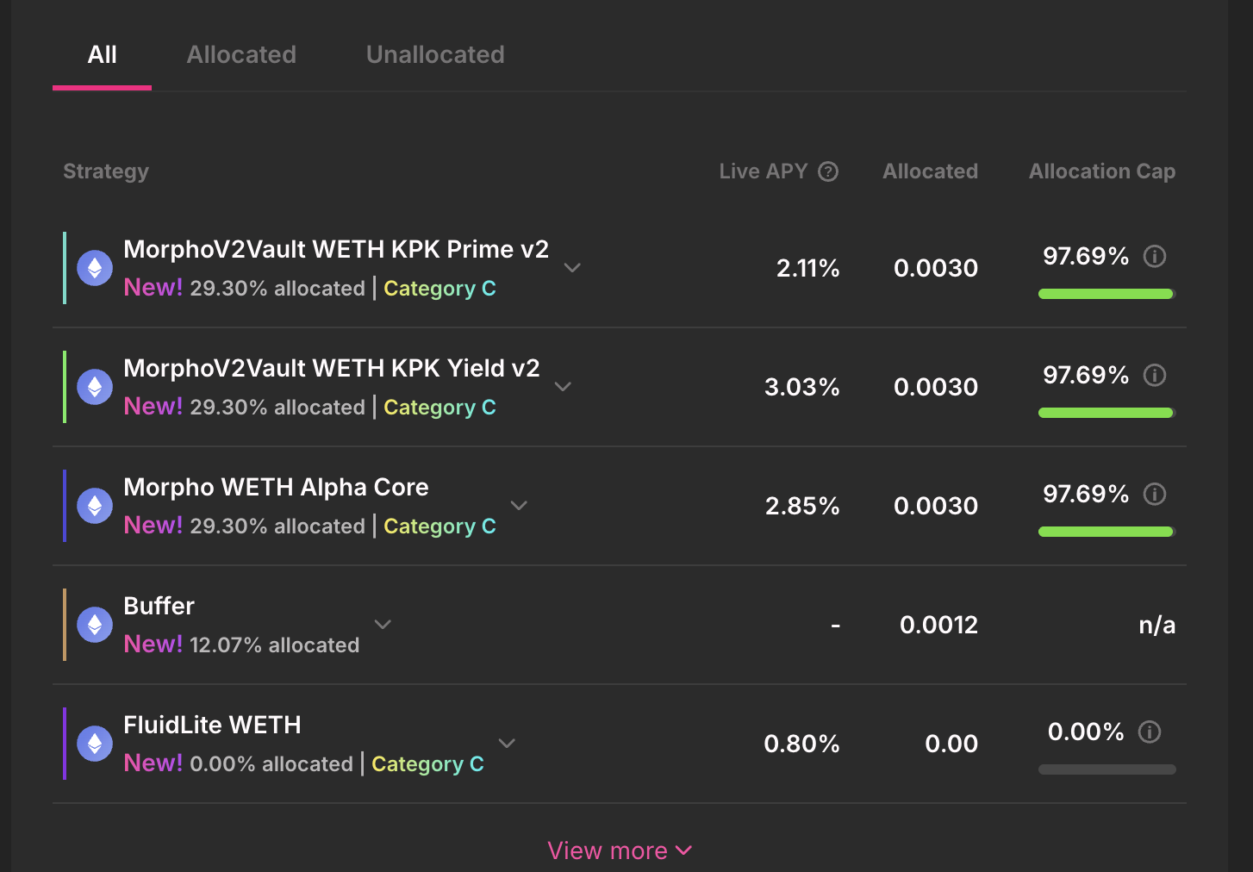
Task: Click the View more link
Action: click(x=620, y=850)
